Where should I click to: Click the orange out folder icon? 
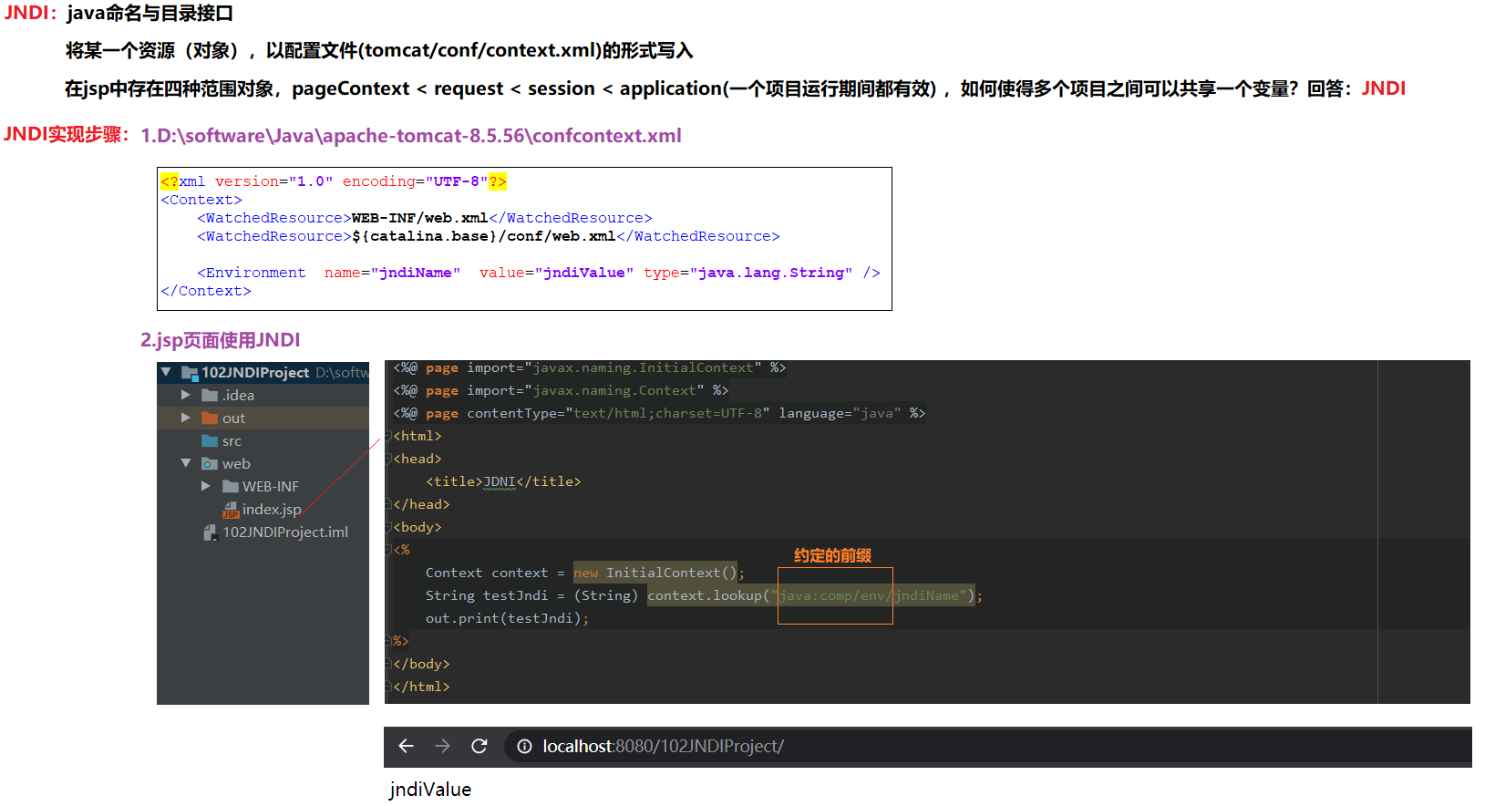click(210, 418)
